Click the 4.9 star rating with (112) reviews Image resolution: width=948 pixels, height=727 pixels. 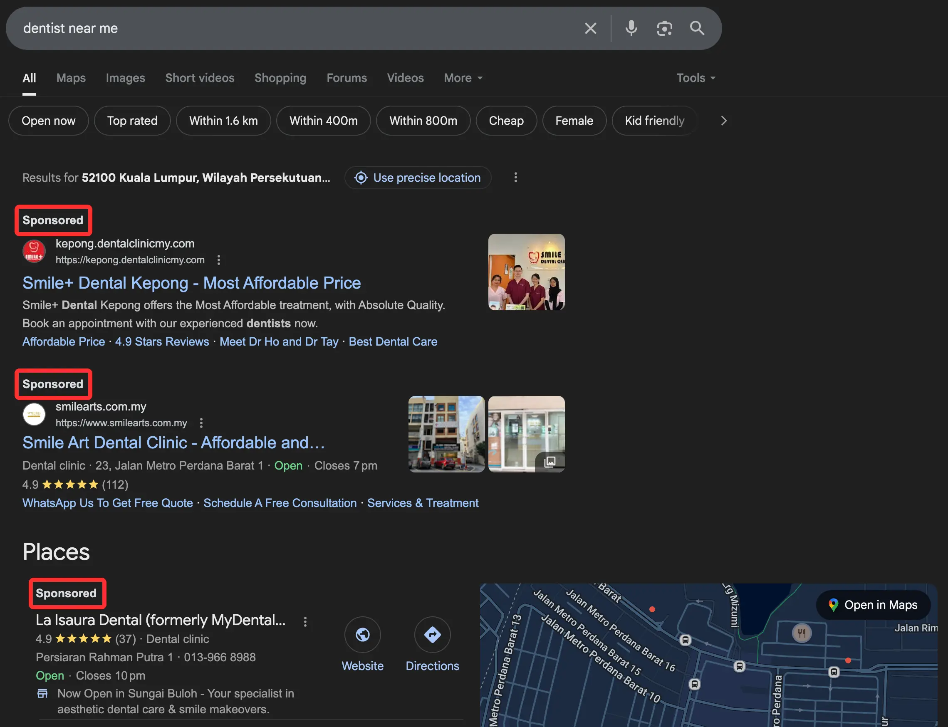75,485
